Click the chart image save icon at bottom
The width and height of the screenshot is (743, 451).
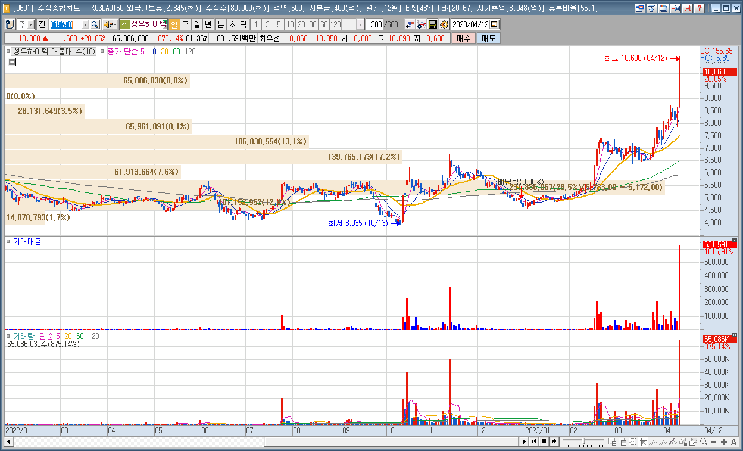[x=693, y=441]
